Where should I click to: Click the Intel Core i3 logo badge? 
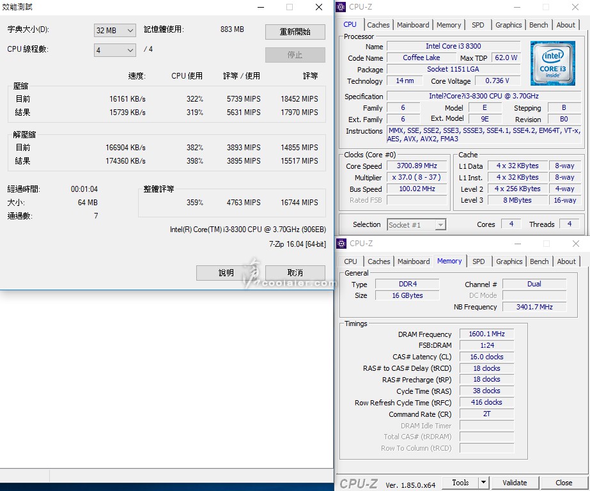(552, 63)
